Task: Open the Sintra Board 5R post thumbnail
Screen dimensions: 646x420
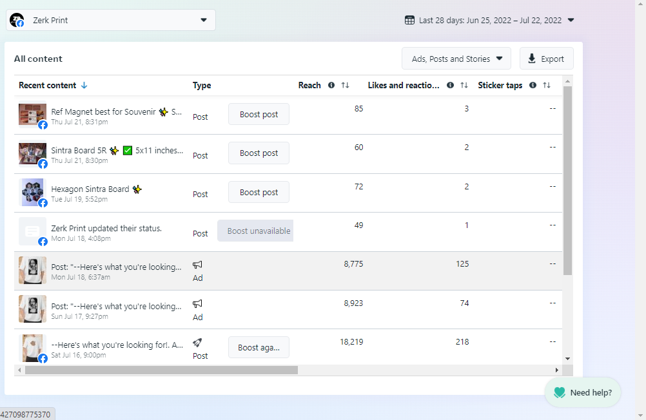Action: pyautogui.click(x=32, y=153)
